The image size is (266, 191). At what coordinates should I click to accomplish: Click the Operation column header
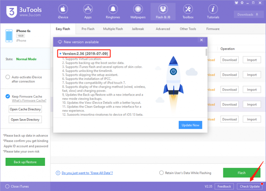point(228,49)
